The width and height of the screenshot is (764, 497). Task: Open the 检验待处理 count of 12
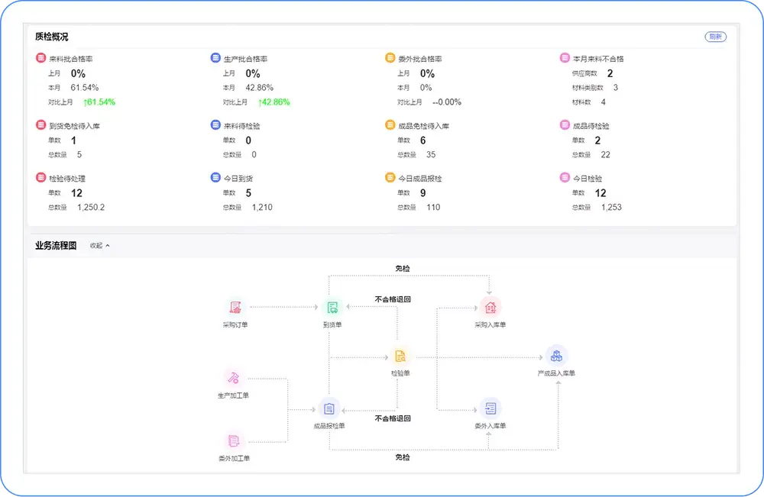click(x=76, y=193)
